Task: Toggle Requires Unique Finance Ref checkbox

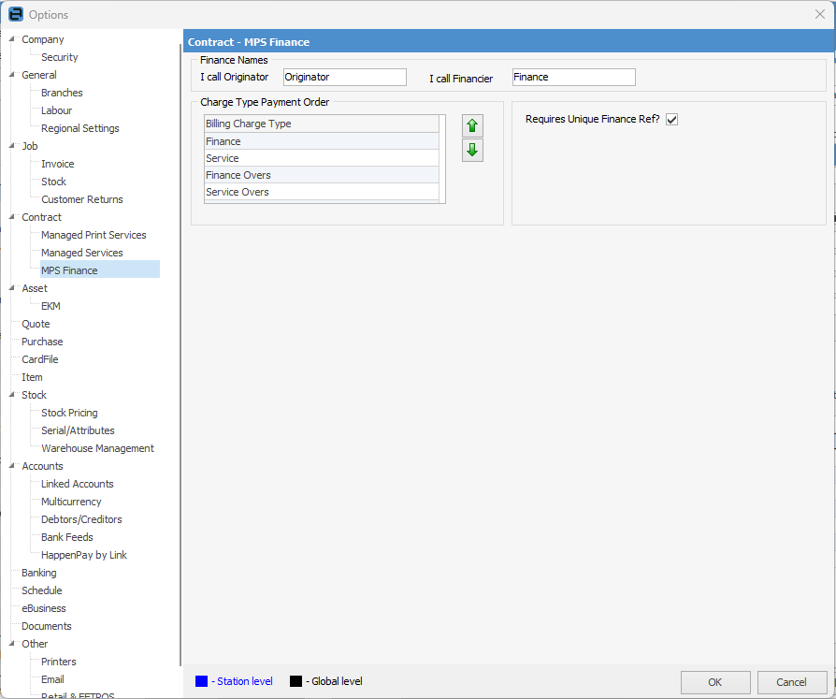Action: coord(671,120)
